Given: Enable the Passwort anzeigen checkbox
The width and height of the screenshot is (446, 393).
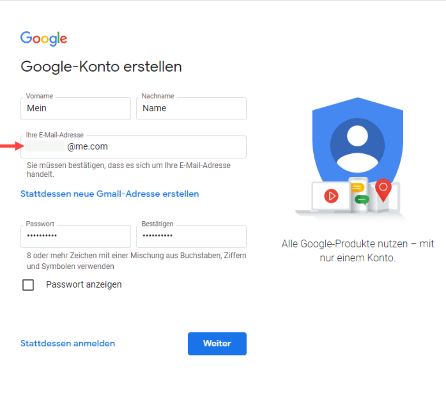Looking at the screenshot, I should (28, 285).
